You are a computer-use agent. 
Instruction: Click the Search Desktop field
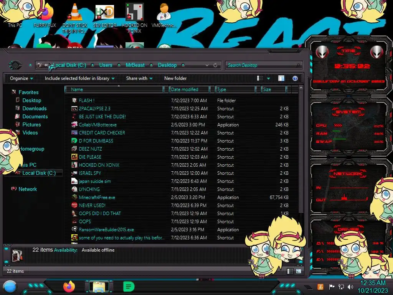[x=264, y=65]
